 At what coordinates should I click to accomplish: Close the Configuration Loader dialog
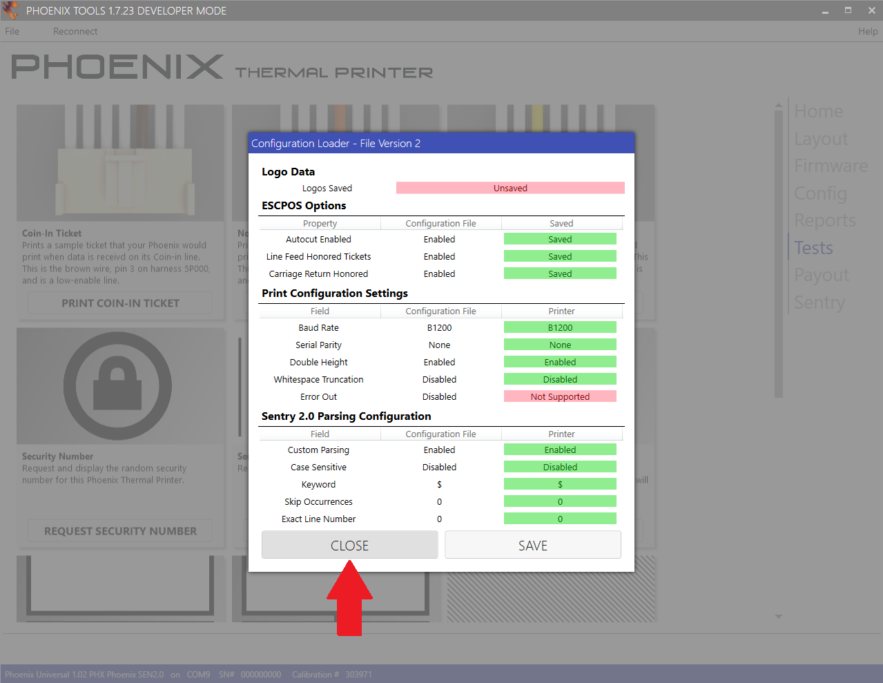(x=349, y=544)
